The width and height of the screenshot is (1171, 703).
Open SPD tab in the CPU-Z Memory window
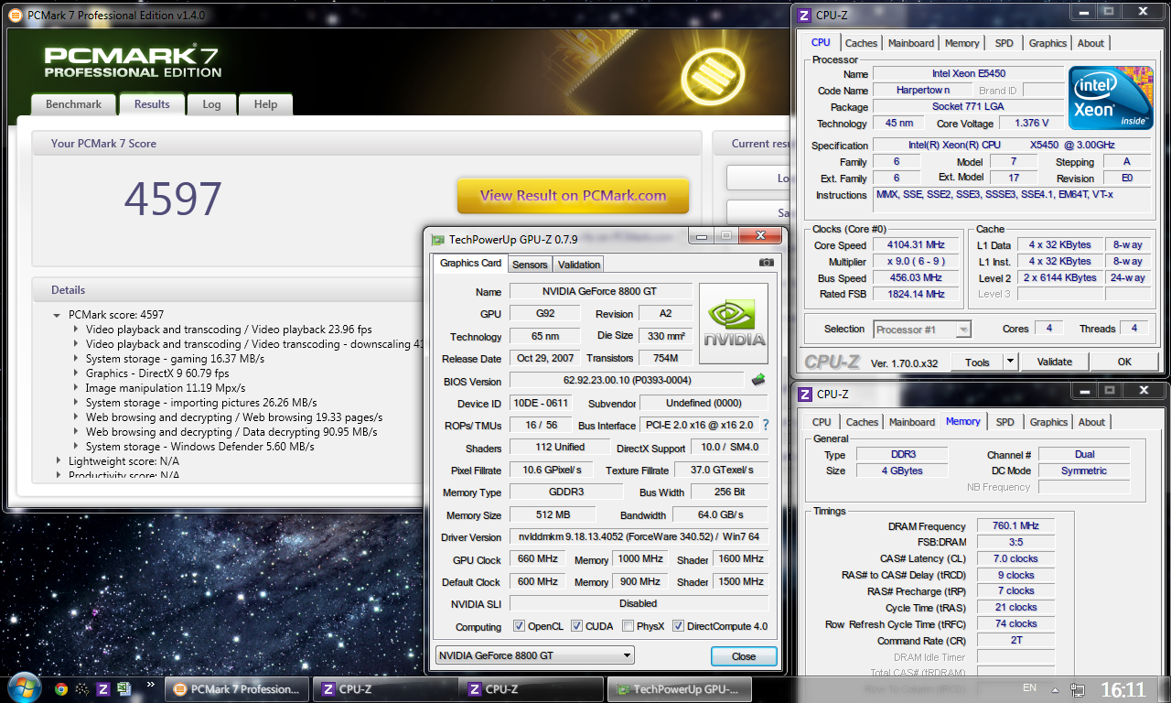[x=1004, y=422]
